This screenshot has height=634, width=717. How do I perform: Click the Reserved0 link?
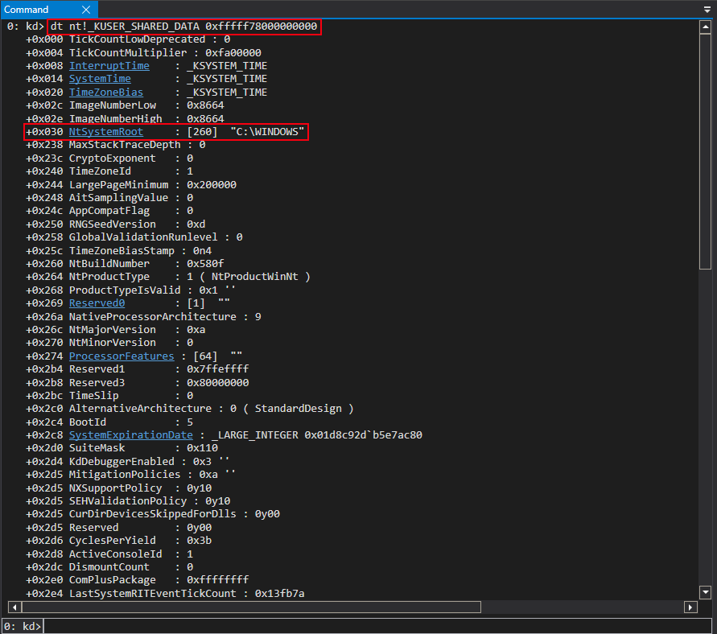[x=97, y=303]
